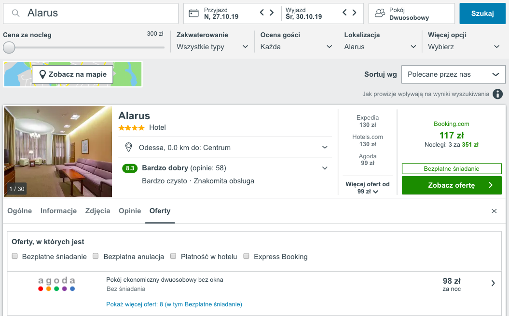The height and width of the screenshot is (316, 509).
Task: Expand the Sortuj wg dropdown
Action: [x=453, y=74]
